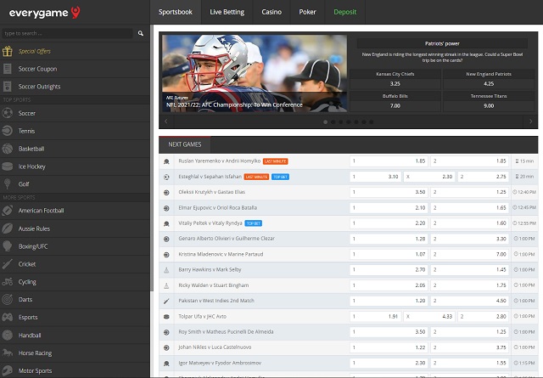Click sport icon beside Barry Hawkins v Mark Selby
This screenshot has width=543, height=378.
[166, 270]
